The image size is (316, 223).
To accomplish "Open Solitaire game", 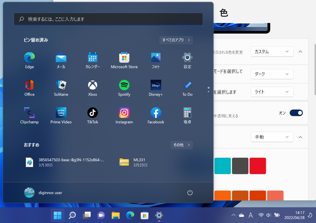I will (61, 88).
